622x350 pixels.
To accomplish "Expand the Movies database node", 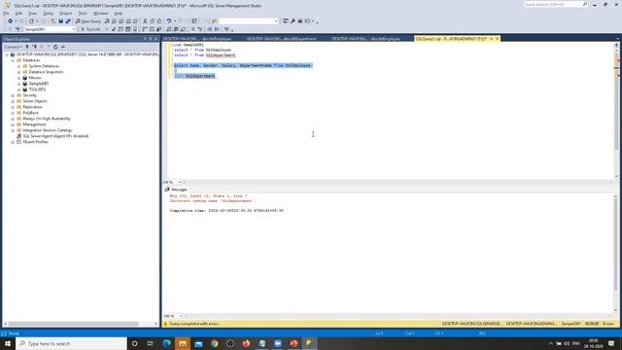I will [x=18, y=78].
